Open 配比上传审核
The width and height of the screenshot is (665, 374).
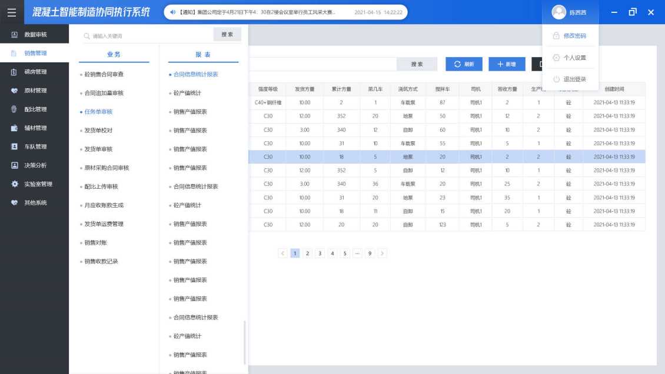101,186
